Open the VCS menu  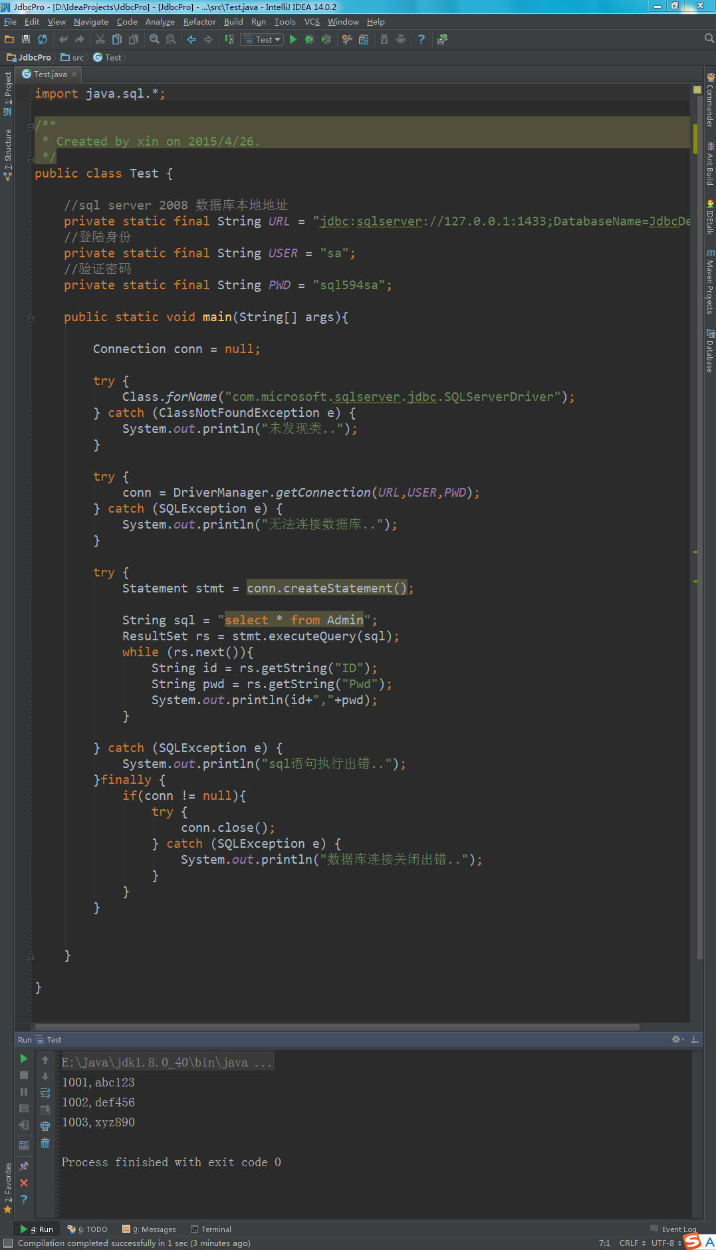(x=312, y=22)
